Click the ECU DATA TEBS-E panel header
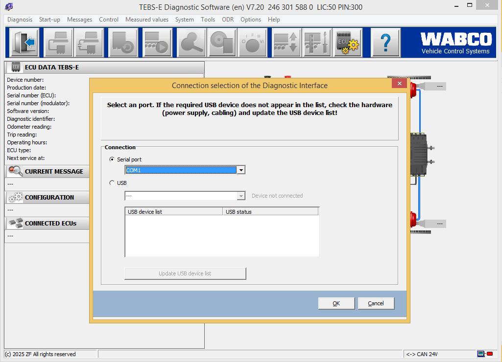 pyautogui.click(x=104, y=67)
